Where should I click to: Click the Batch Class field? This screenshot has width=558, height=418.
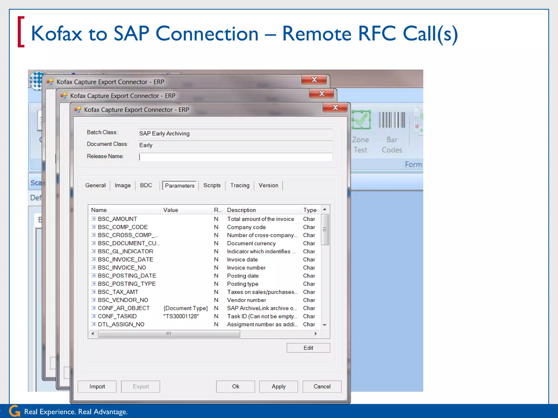click(x=235, y=133)
